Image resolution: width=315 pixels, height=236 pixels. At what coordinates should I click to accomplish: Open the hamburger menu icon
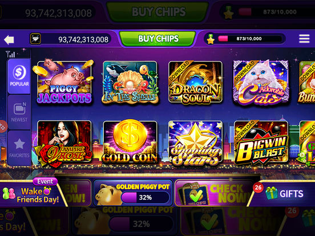[x=304, y=39]
